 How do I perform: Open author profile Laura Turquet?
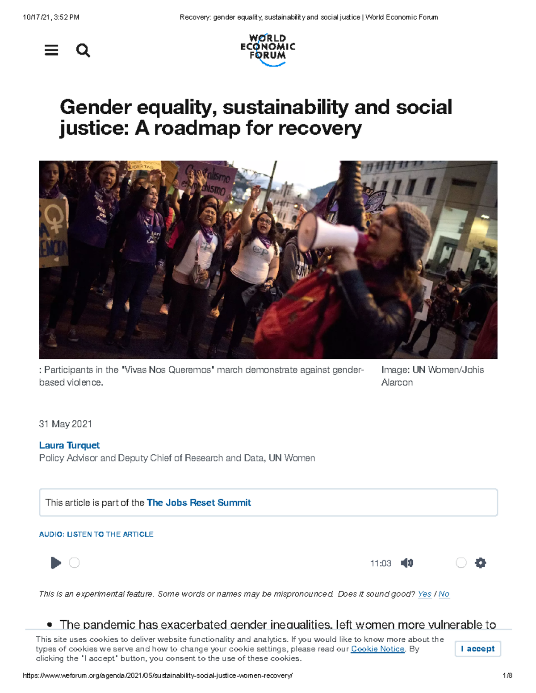click(x=69, y=445)
